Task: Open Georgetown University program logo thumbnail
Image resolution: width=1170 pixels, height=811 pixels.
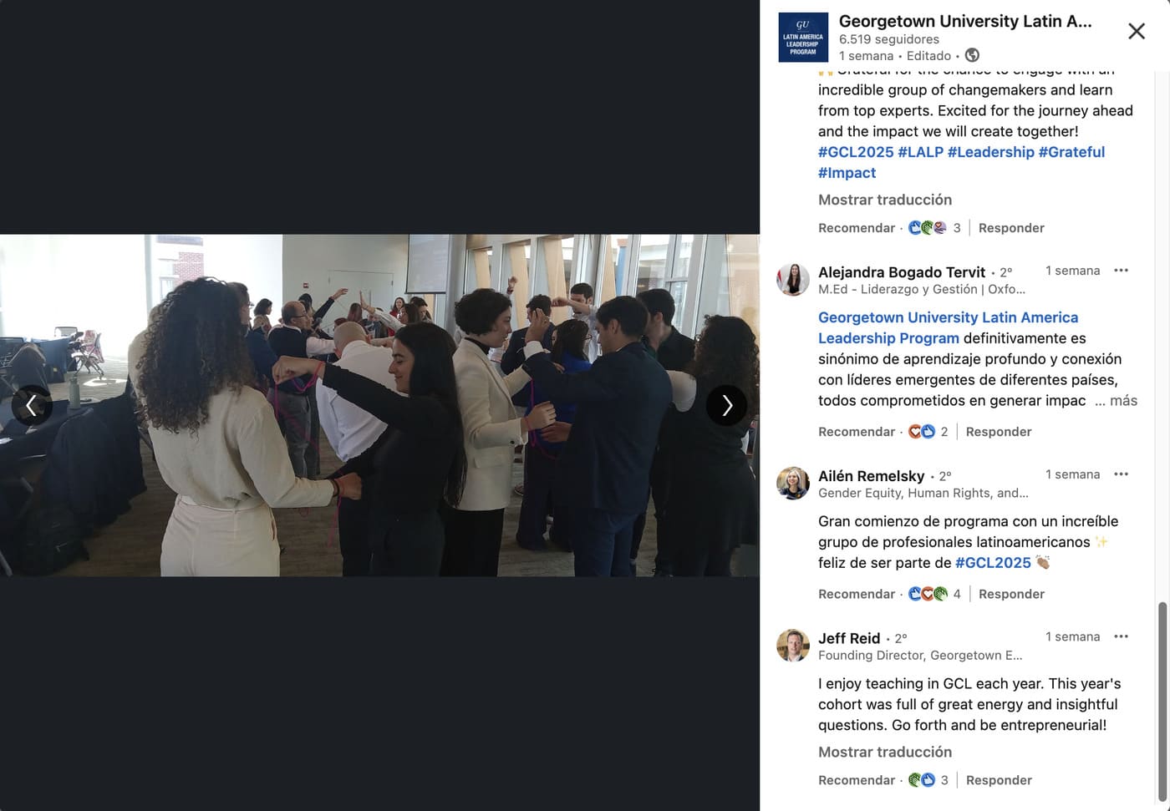Action: click(x=802, y=37)
